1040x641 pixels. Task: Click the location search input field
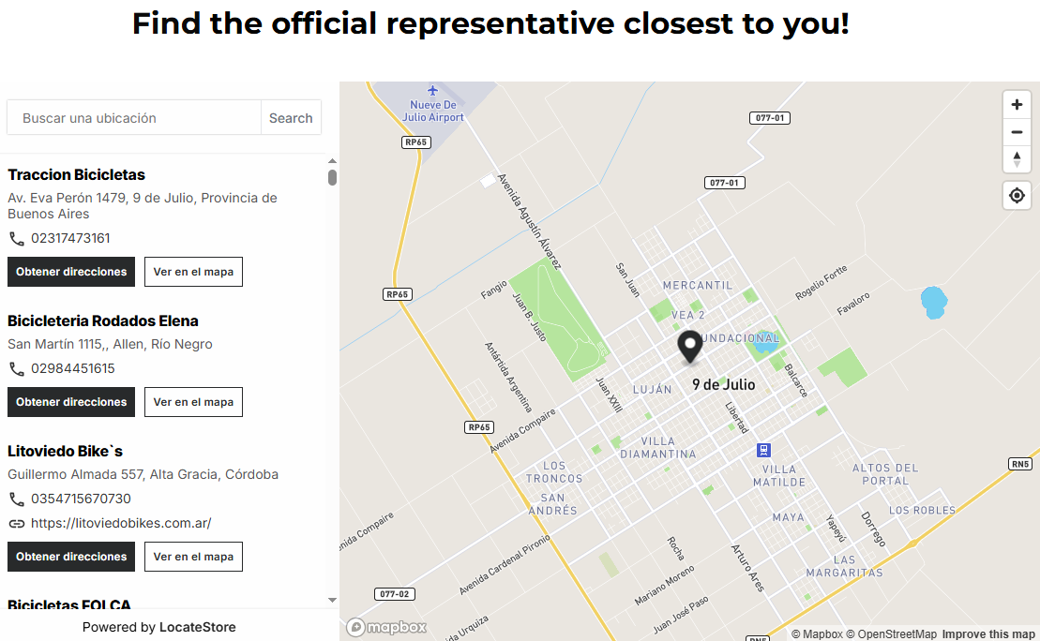(x=134, y=118)
